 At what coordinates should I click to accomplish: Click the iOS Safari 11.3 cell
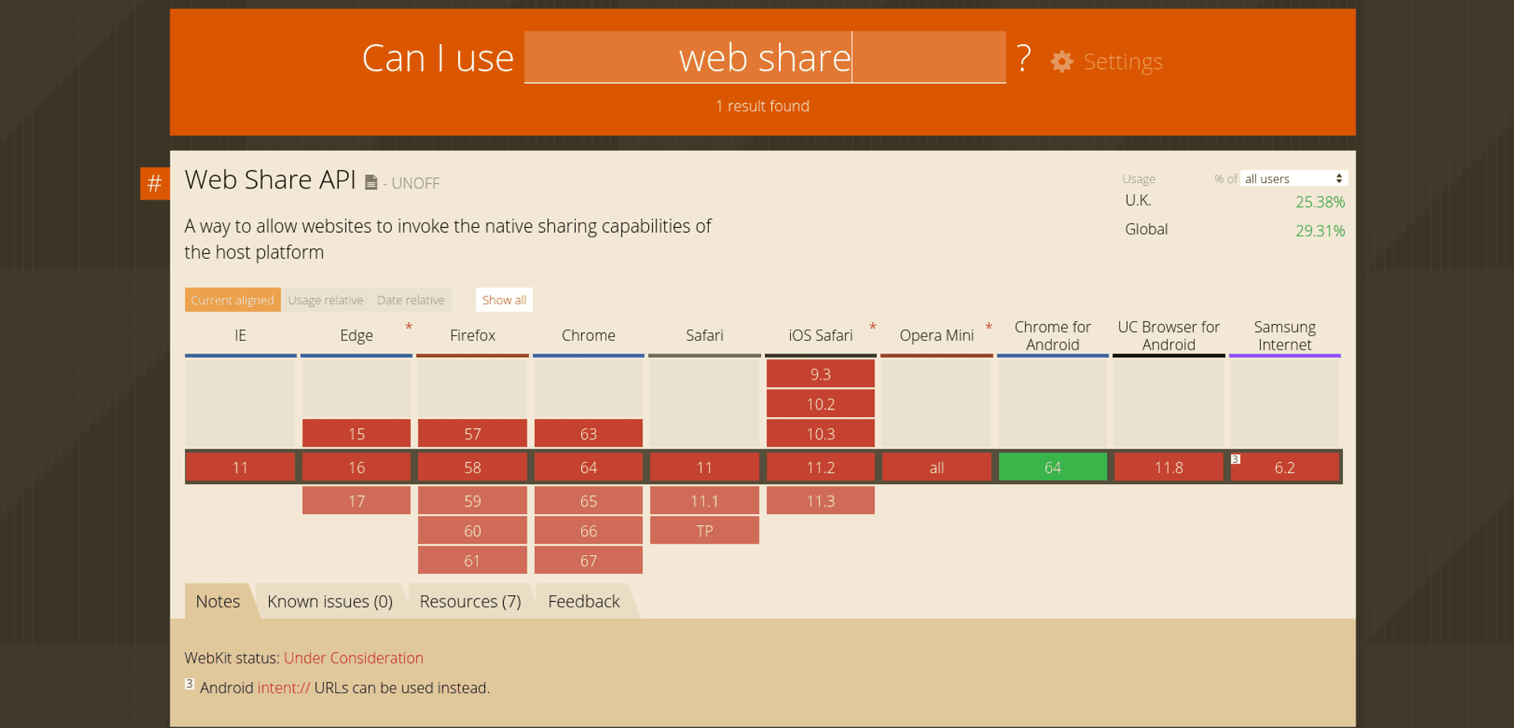pos(820,501)
